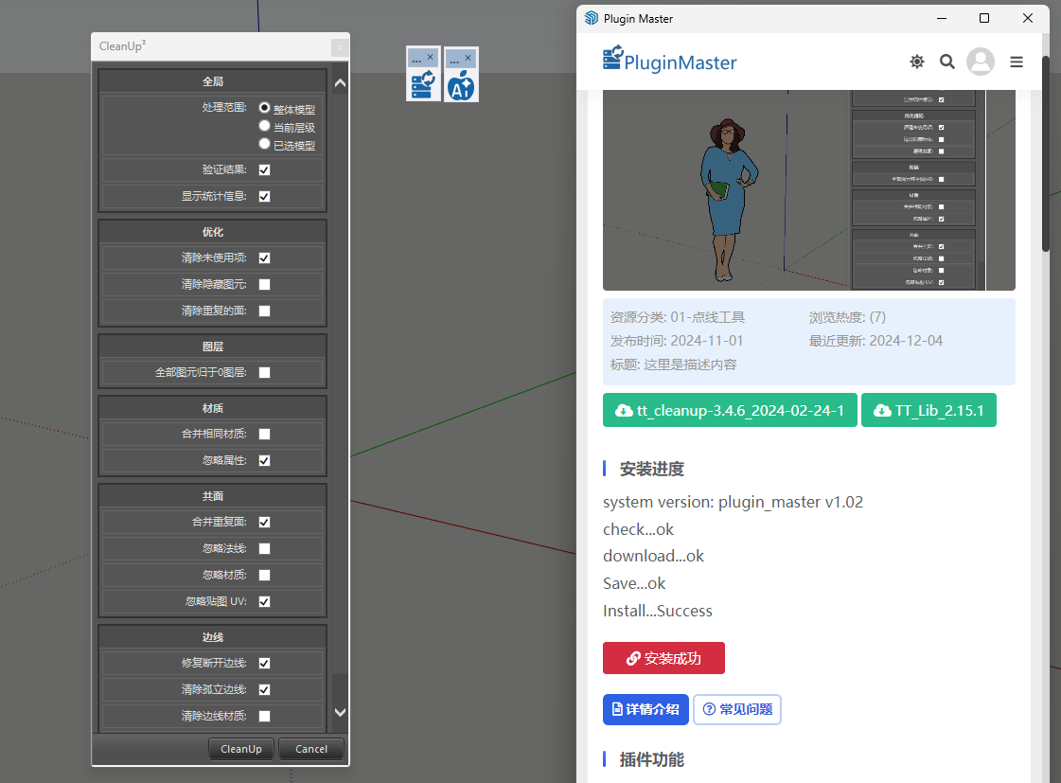Download tt_cleanup-3.4.6 plugin file
The image size is (1061, 783).
730,410
